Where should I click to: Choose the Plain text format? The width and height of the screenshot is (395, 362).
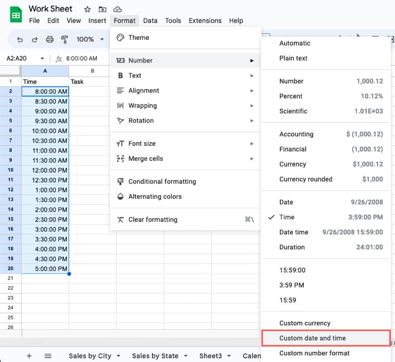(326, 58)
